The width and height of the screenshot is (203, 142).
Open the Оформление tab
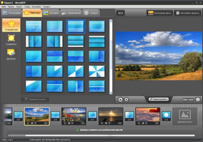71,13
